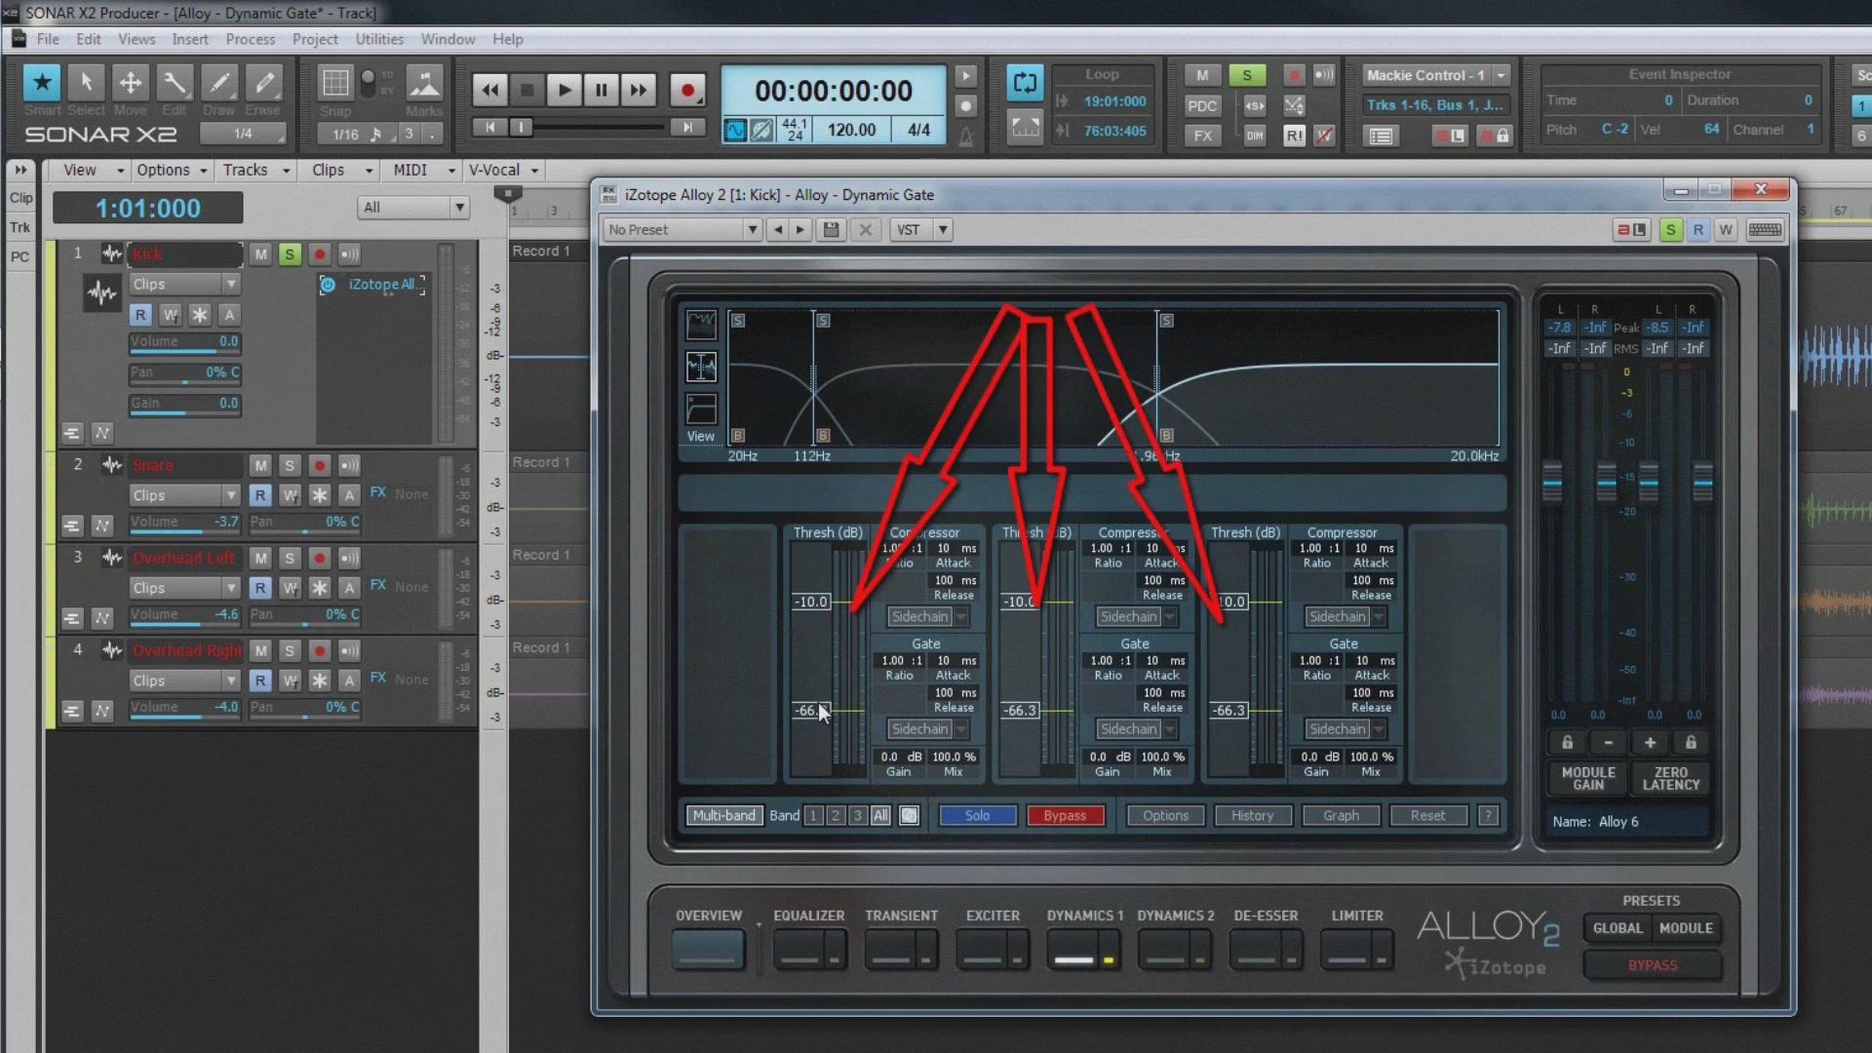Viewport: 1872px width, 1053px height.
Task: Solo the Overhead Left track
Action: (x=290, y=559)
